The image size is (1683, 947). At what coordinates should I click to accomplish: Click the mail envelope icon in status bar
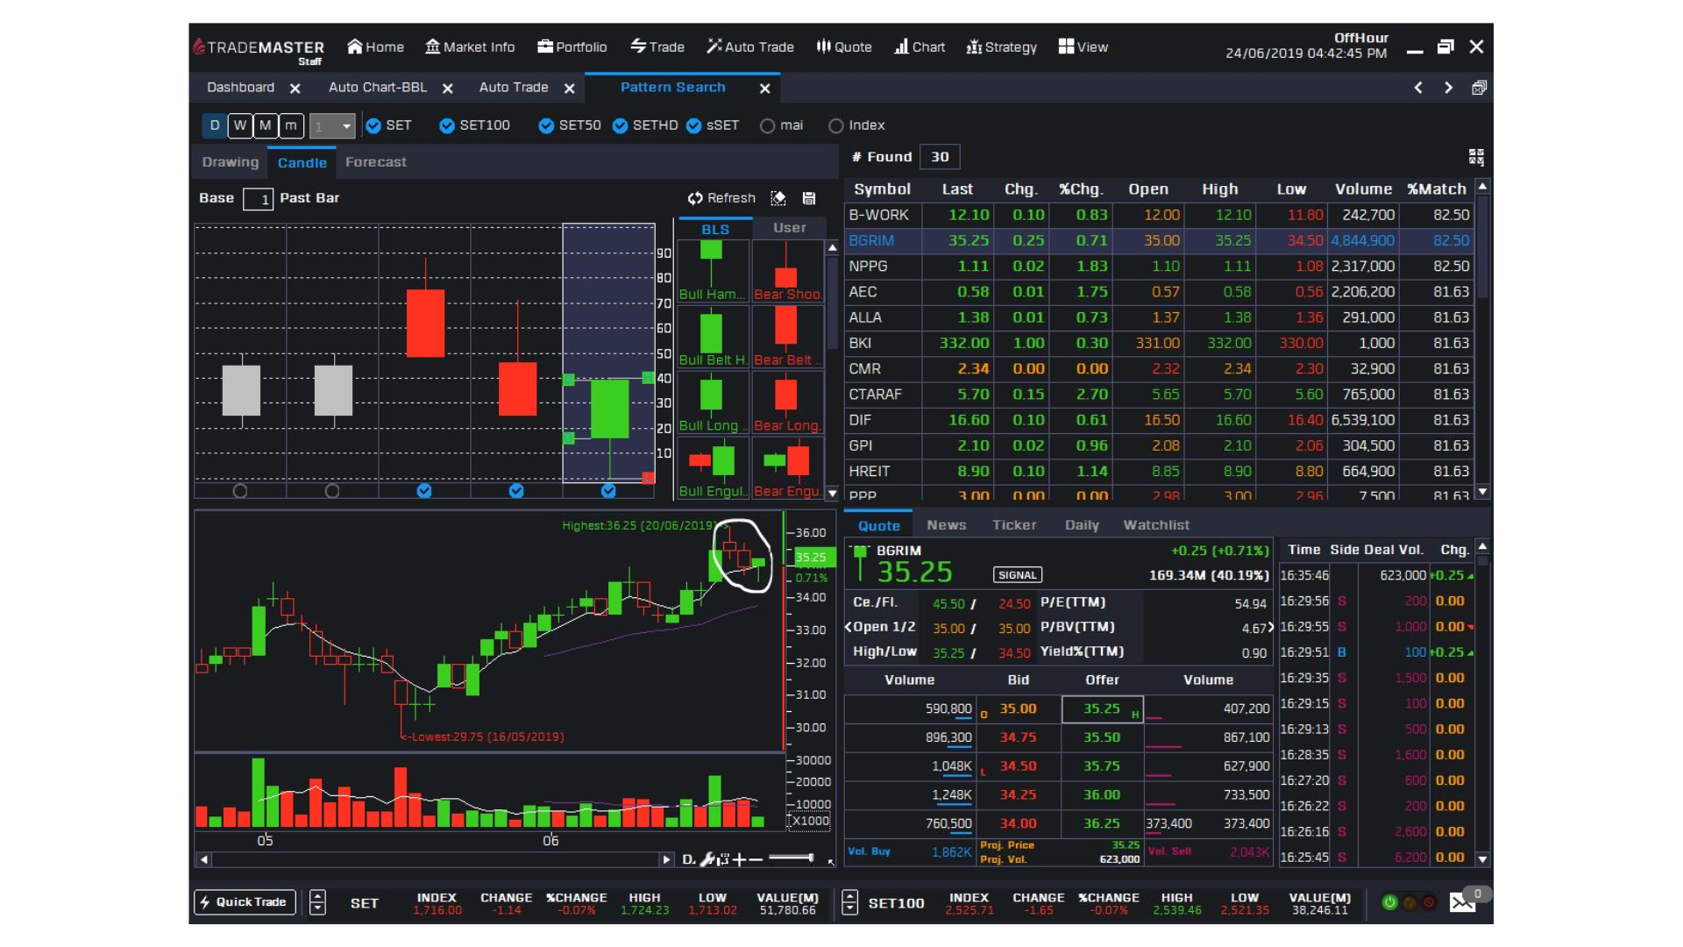pyautogui.click(x=1462, y=902)
